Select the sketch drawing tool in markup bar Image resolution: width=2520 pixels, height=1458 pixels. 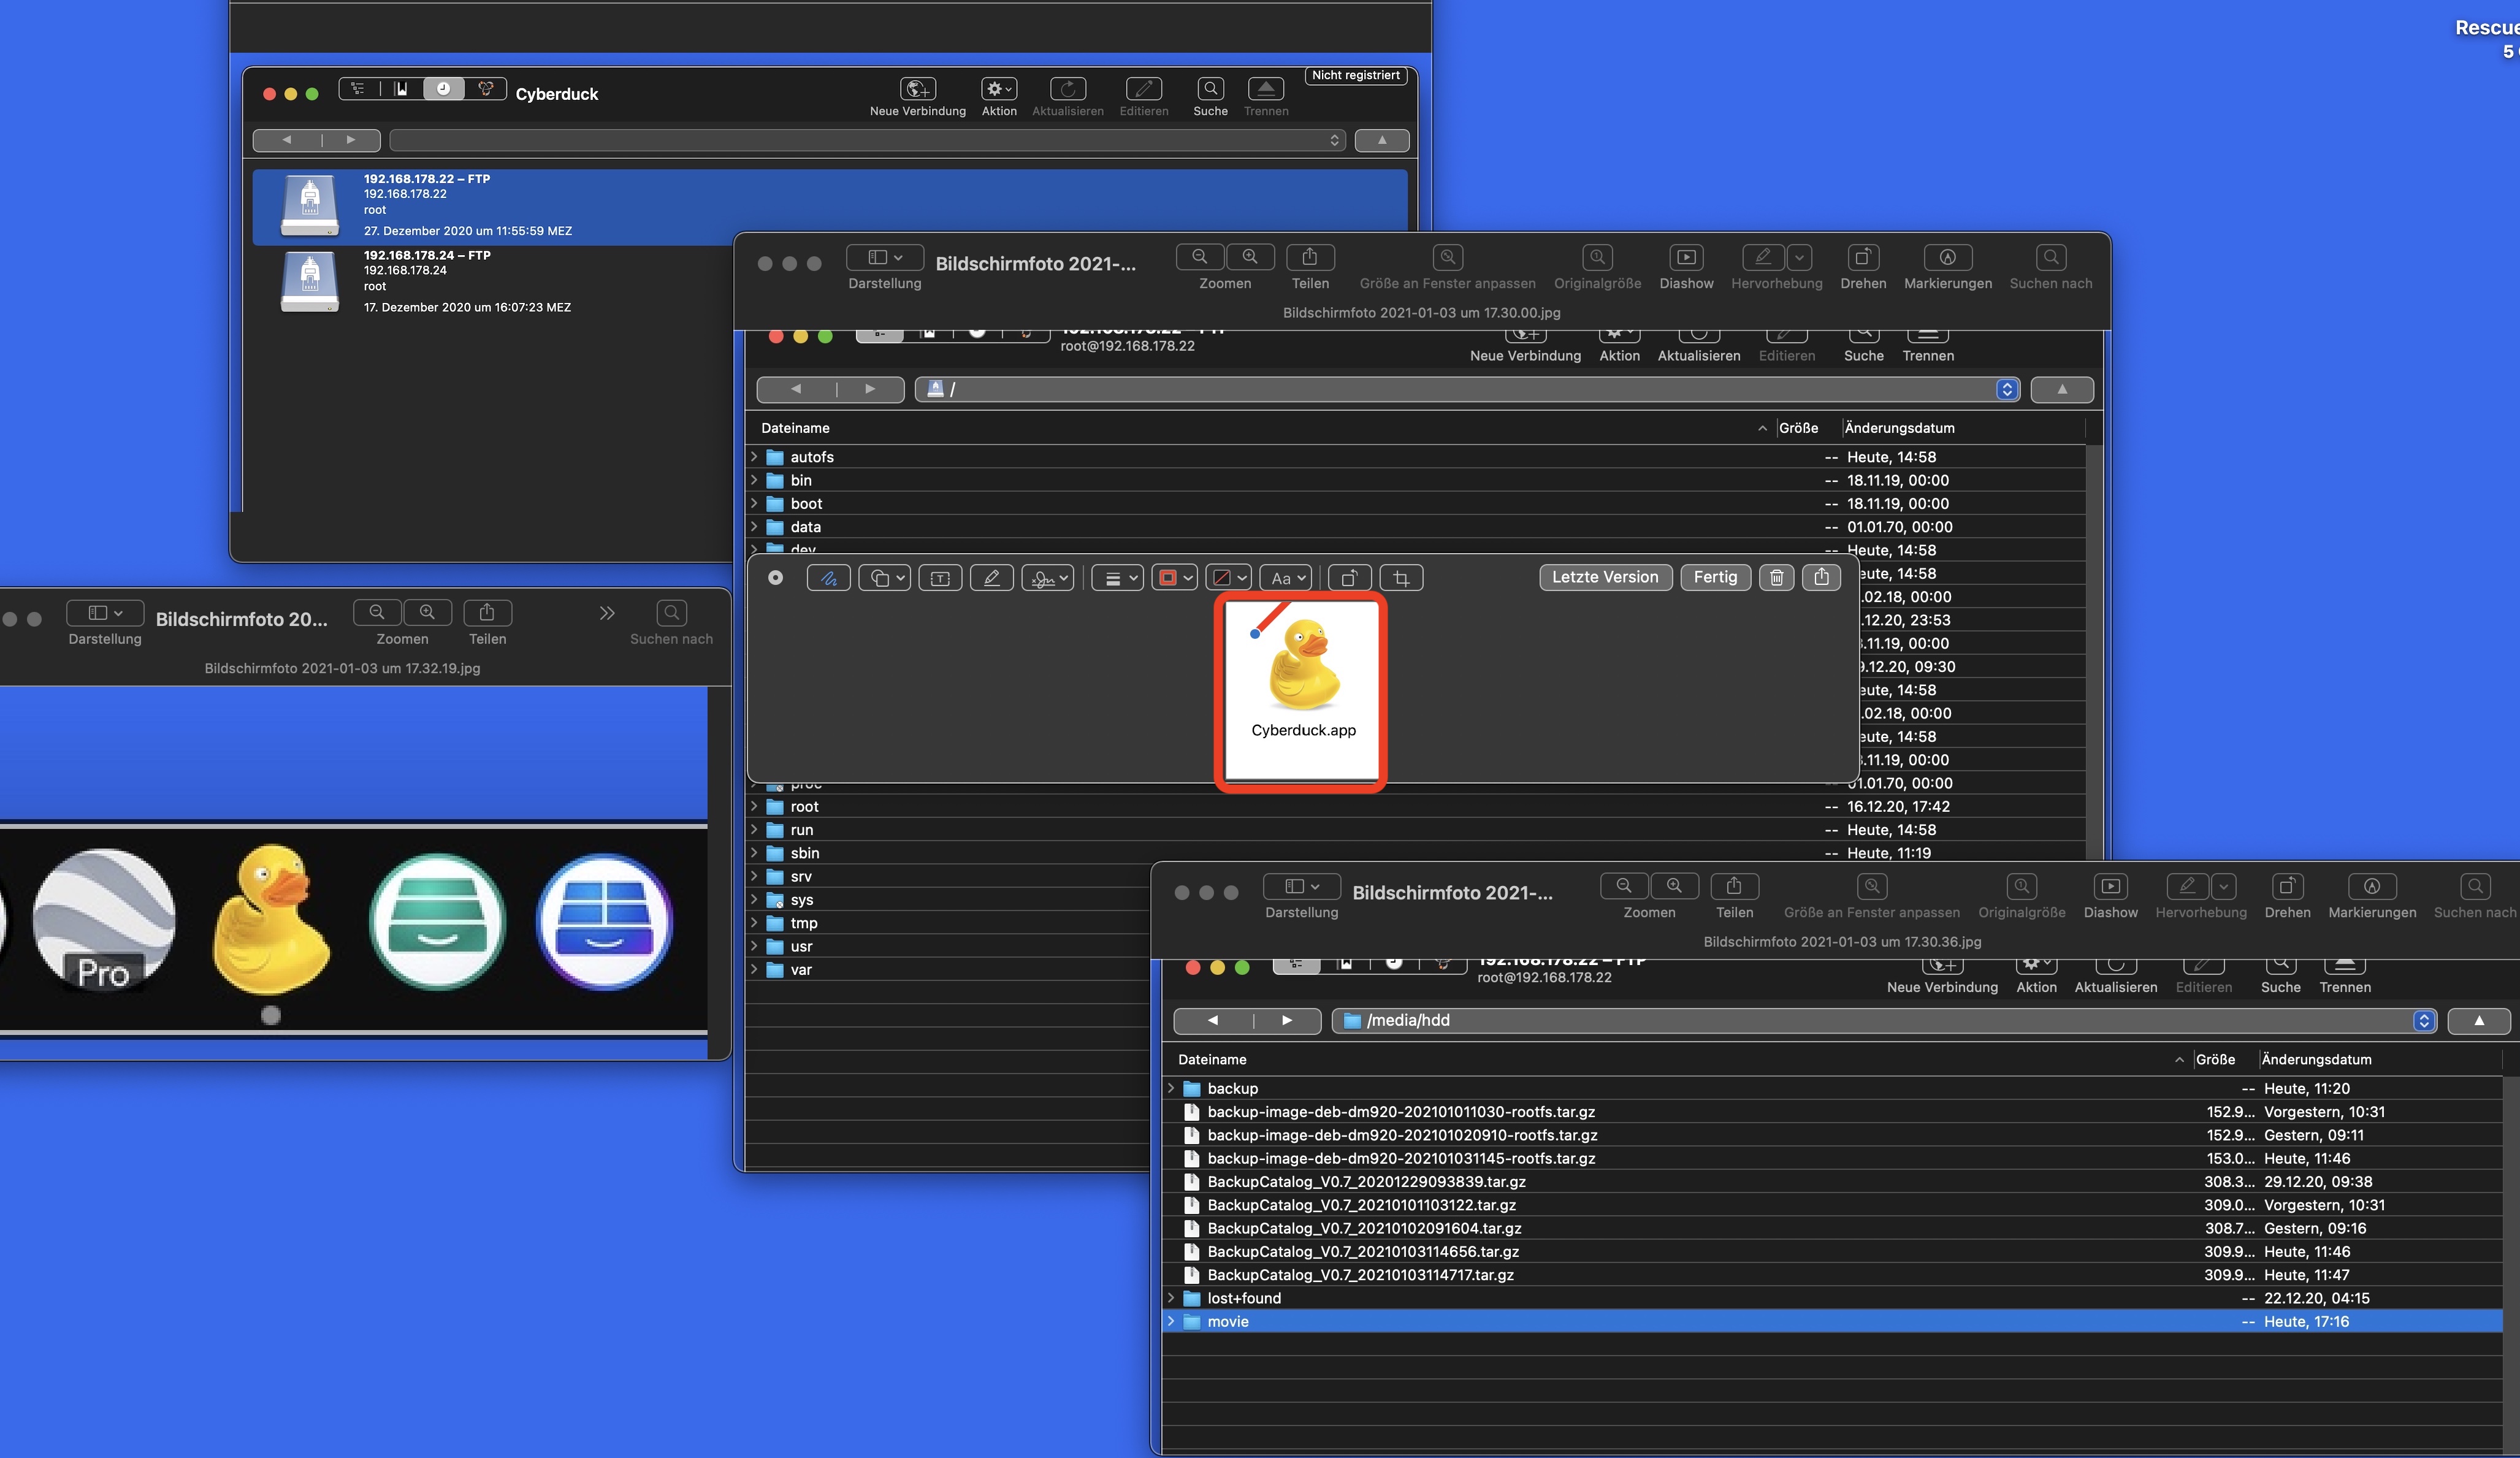pos(828,578)
